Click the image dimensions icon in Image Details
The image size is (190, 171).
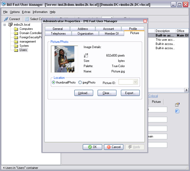click(x=86, y=55)
